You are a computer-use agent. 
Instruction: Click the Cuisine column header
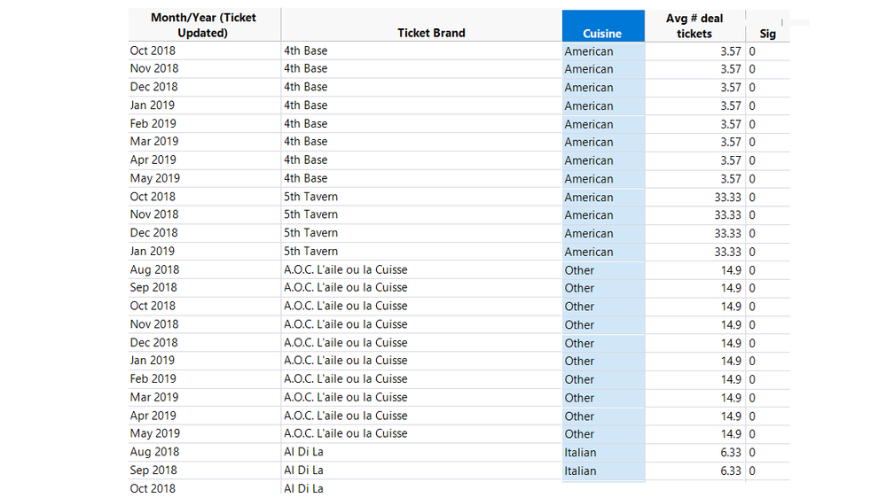pos(602,34)
